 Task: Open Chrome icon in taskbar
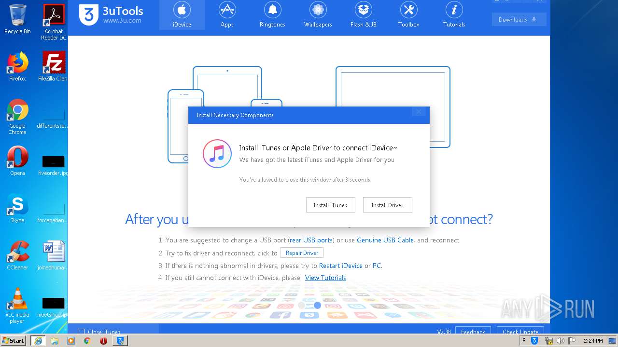87,341
